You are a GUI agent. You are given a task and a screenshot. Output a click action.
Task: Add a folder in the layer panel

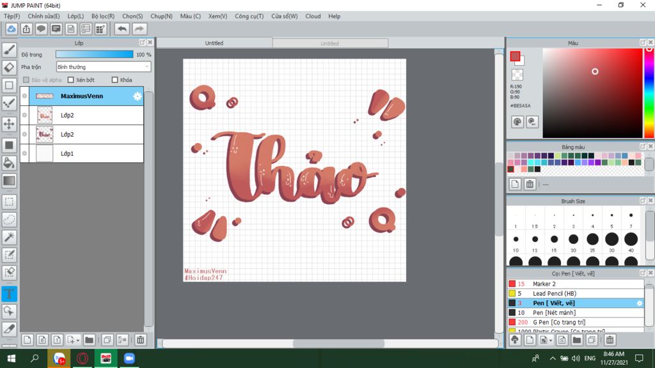click(89, 340)
